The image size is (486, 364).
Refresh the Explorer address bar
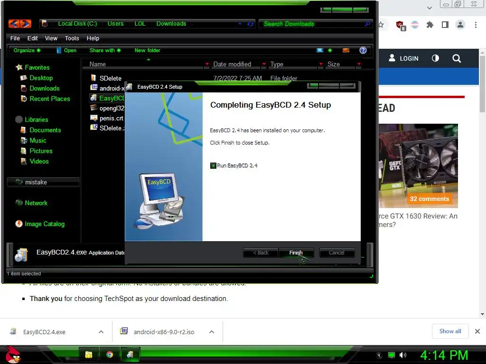(250, 24)
